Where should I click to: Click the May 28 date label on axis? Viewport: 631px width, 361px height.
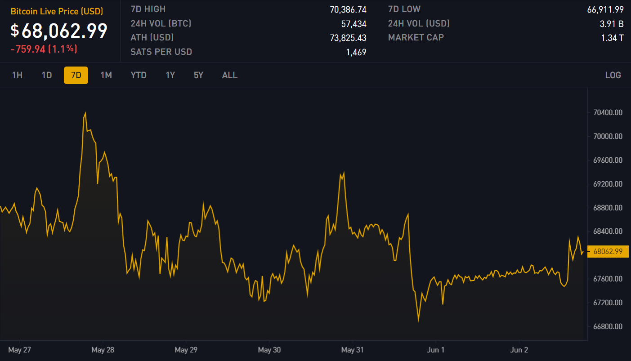104,350
